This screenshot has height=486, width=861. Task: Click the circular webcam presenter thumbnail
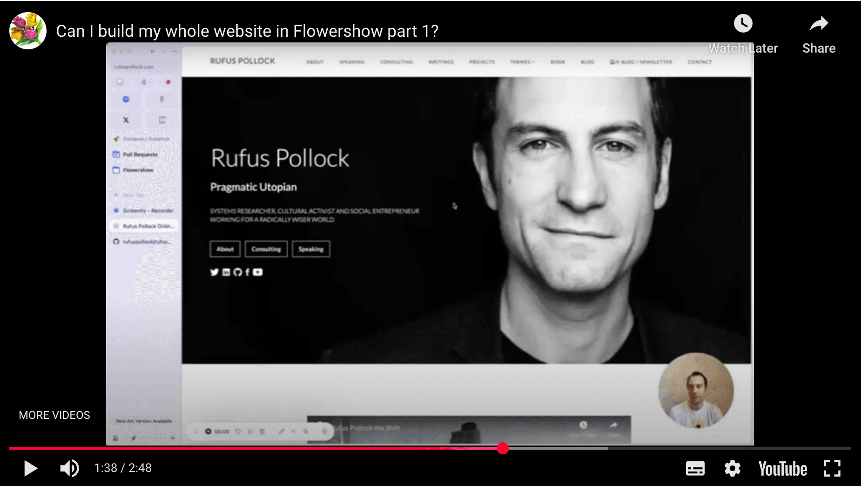click(696, 390)
